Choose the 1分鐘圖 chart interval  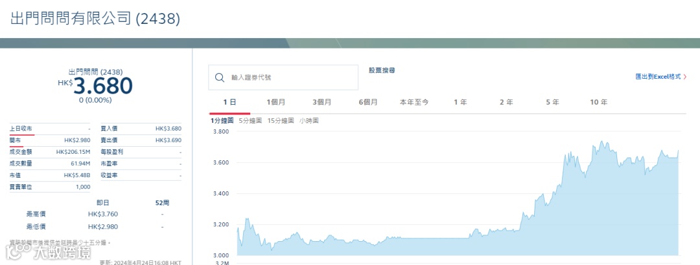click(222, 121)
